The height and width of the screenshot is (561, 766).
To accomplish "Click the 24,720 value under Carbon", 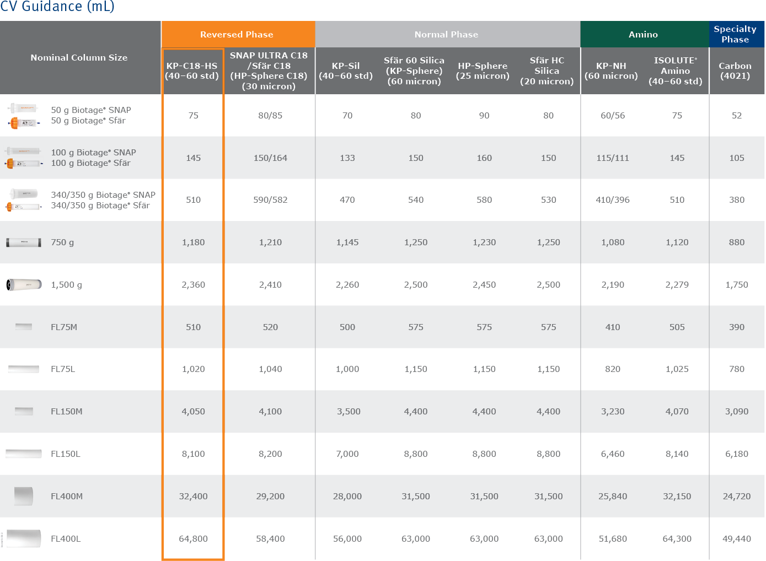I will point(737,497).
